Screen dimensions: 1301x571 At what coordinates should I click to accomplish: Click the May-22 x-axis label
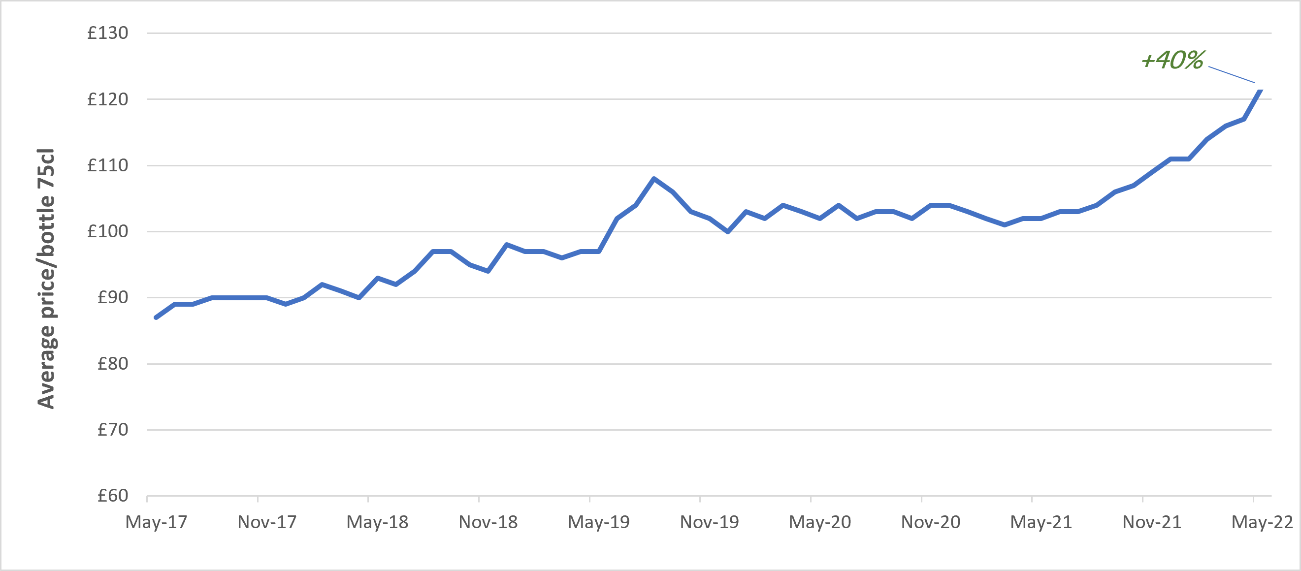[1262, 523]
